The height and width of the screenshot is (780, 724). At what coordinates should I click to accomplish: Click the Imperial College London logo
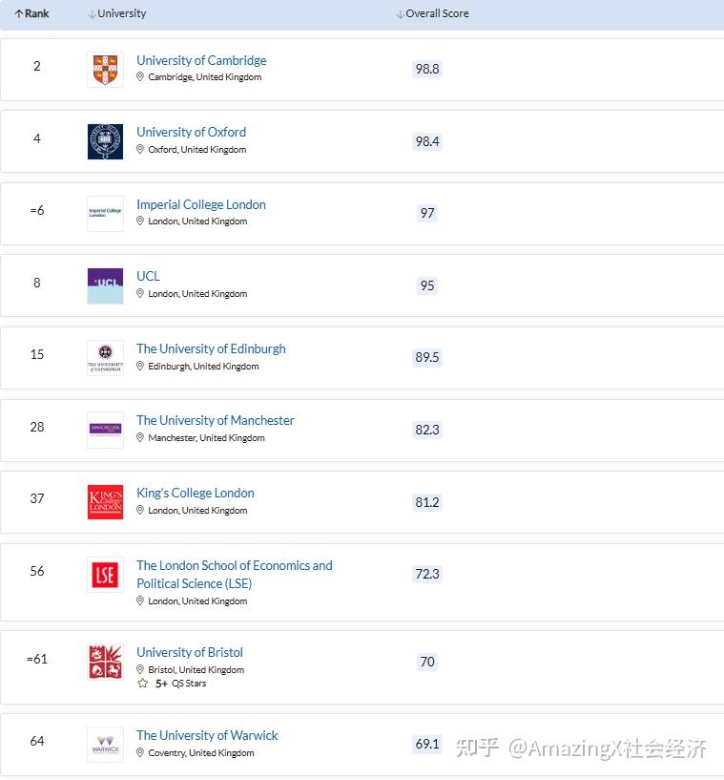click(105, 214)
